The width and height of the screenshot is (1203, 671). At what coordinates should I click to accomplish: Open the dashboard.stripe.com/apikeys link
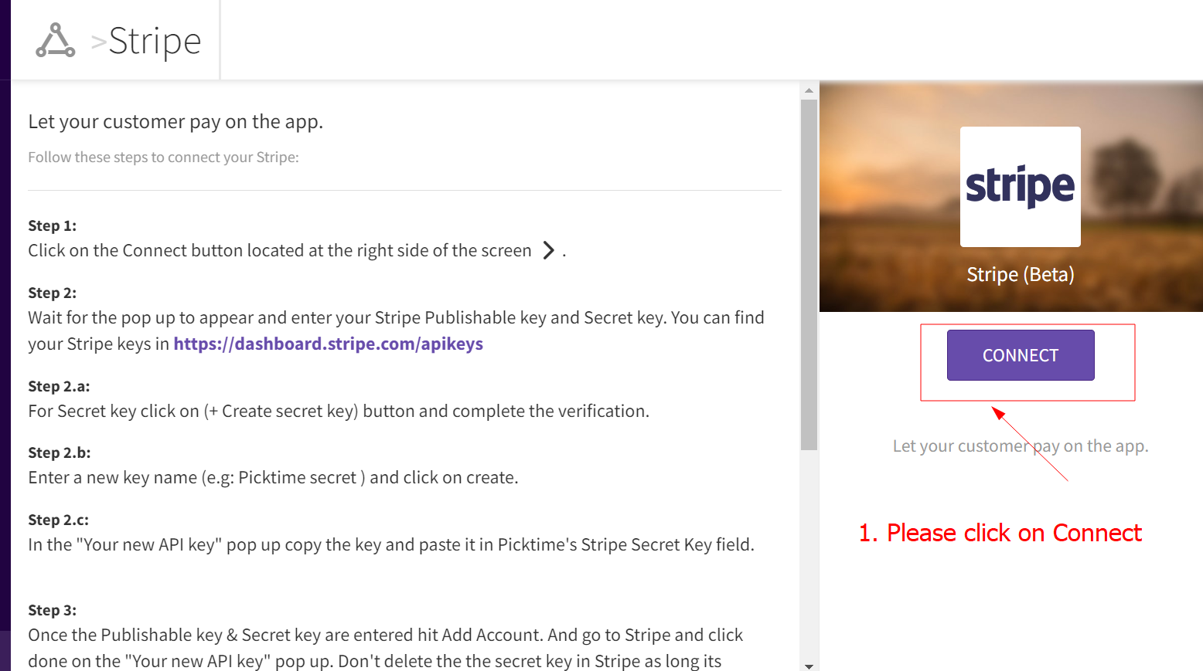click(328, 344)
